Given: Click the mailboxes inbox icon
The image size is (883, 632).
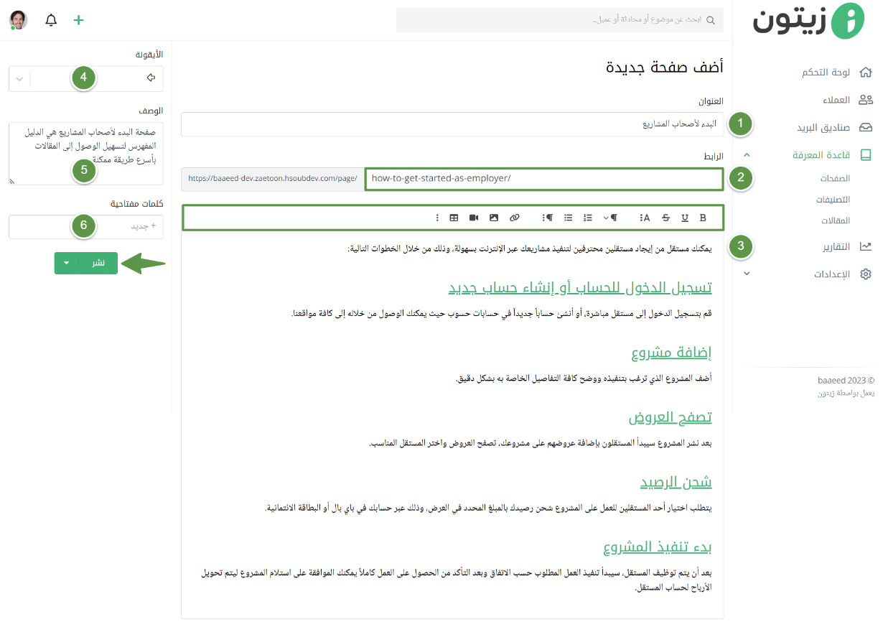Looking at the screenshot, I should tap(866, 127).
